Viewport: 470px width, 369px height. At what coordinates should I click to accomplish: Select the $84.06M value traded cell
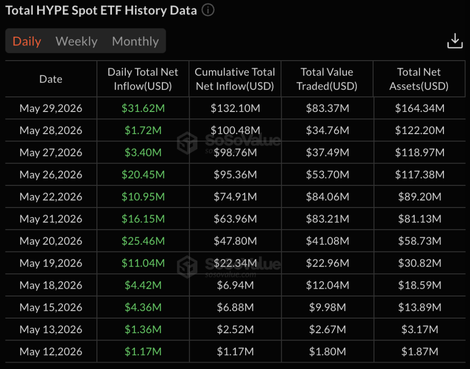327,197
